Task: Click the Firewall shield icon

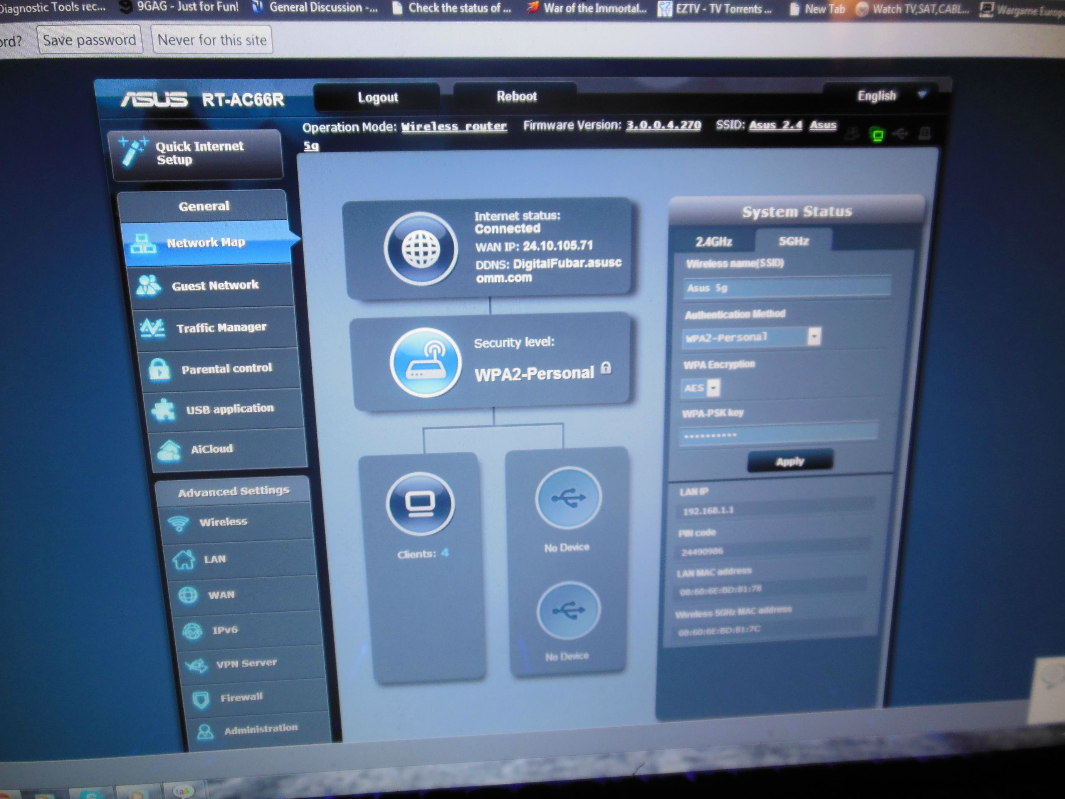Action: [201, 699]
